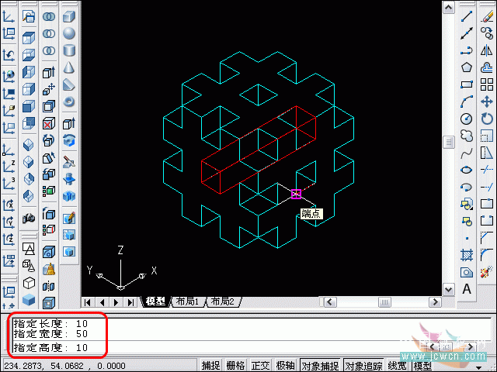
Task: Click the World UCS globe icon
Action: click(x=9, y=76)
